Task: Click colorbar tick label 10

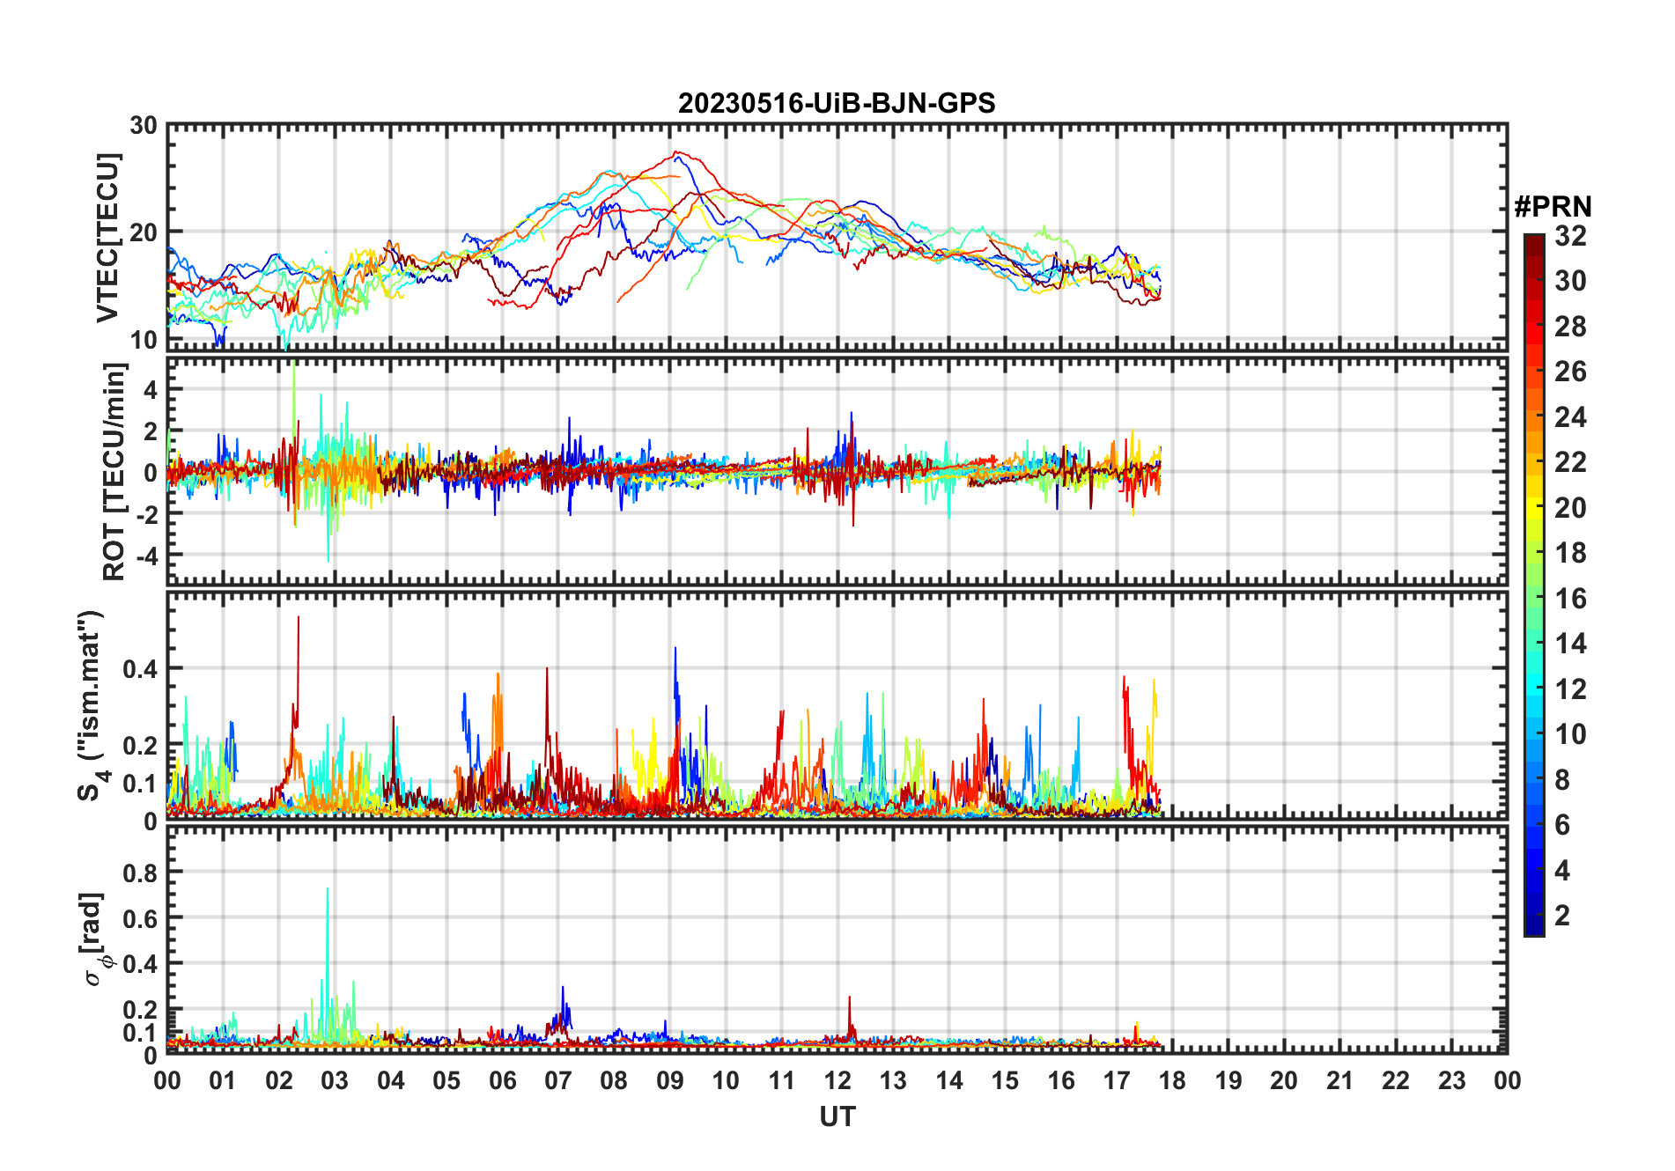Action: click(1570, 734)
